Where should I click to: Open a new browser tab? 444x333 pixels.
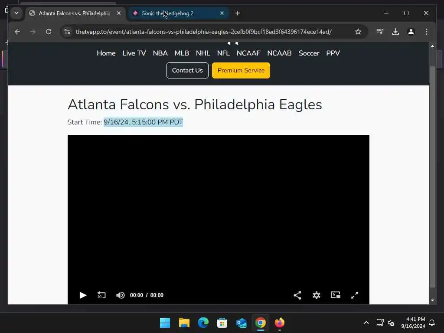[238, 13]
